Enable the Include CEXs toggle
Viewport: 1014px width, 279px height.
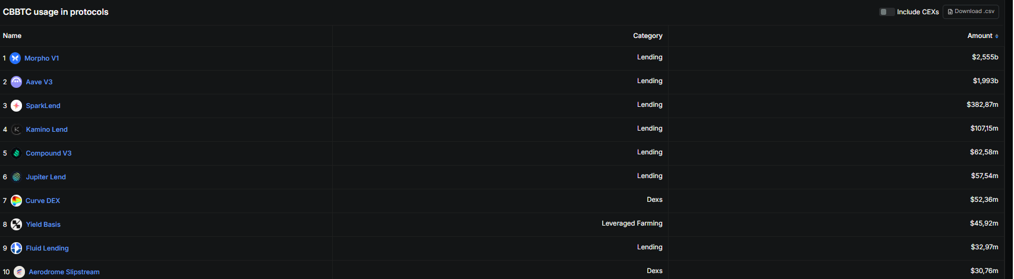pos(887,12)
